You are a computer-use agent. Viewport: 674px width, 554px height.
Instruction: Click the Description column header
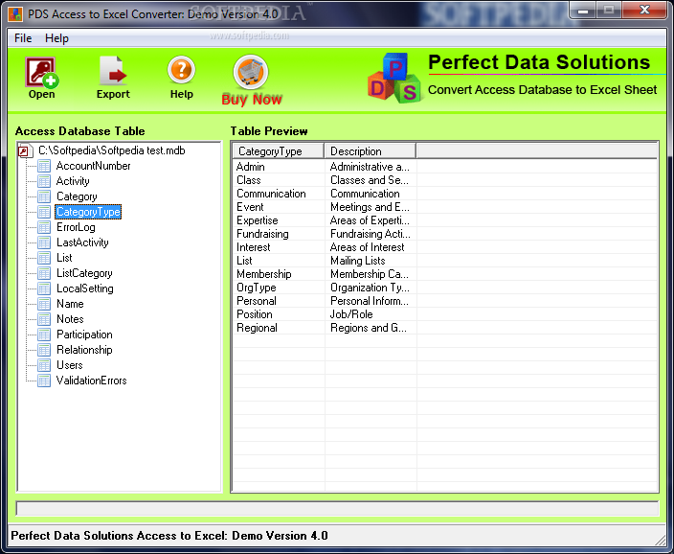[x=371, y=151]
